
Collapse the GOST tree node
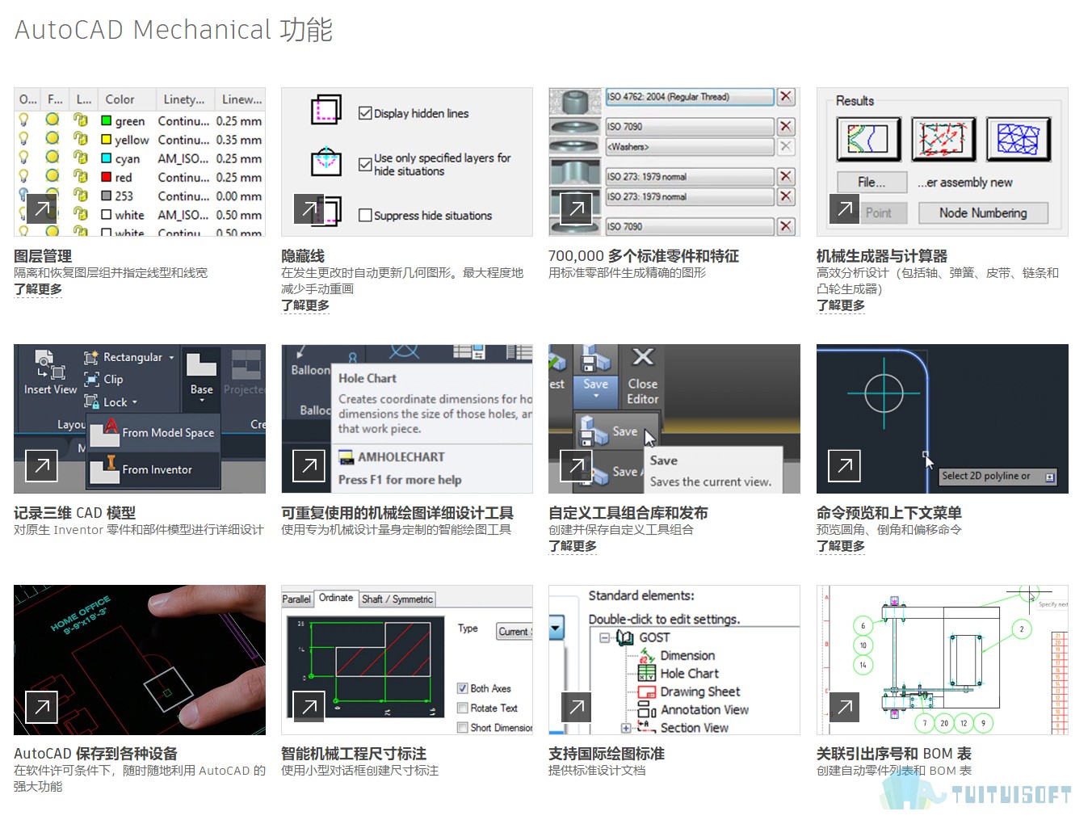point(604,637)
